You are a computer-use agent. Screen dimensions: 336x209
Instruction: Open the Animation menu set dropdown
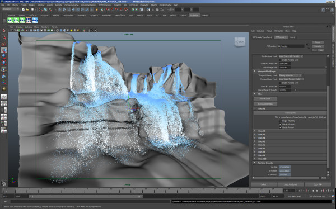[11, 9]
